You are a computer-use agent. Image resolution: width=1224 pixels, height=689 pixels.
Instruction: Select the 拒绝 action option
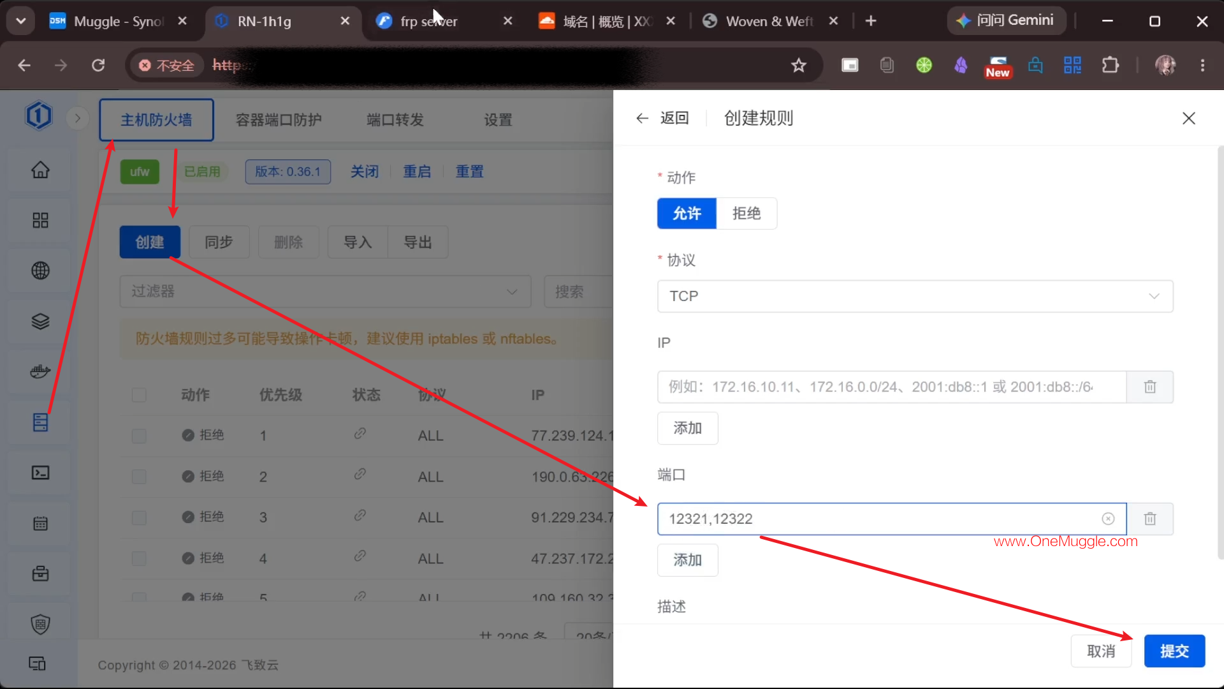coord(747,213)
